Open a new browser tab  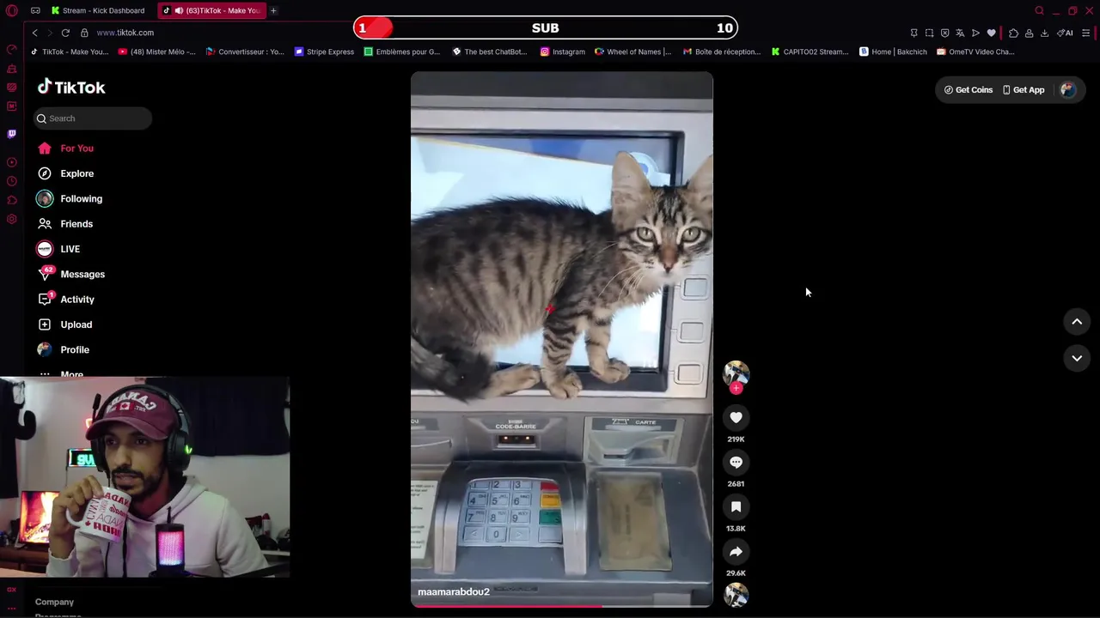(x=273, y=10)
